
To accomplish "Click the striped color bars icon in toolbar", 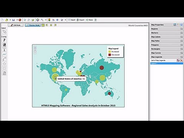I will point(49,20).
